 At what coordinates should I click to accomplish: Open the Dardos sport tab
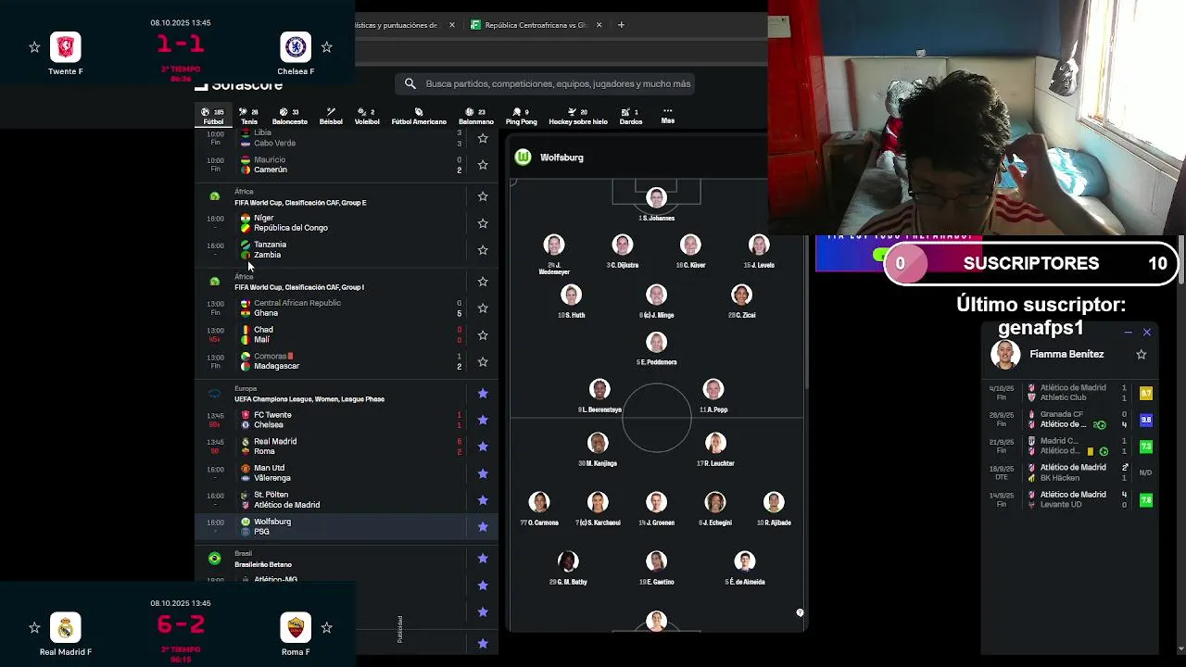630,116
